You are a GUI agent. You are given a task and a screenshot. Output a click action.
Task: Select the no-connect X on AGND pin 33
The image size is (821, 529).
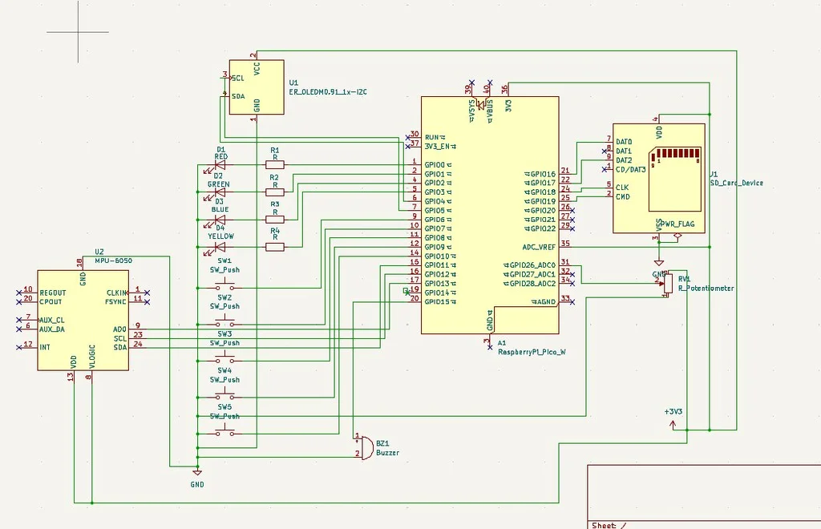[572, 302]
